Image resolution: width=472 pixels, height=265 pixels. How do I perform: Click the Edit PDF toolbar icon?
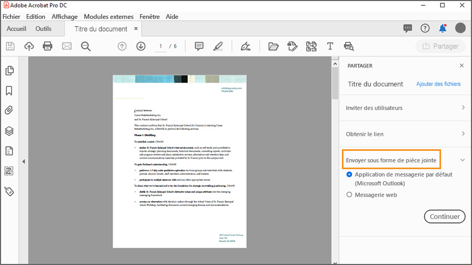click(292, 46)
